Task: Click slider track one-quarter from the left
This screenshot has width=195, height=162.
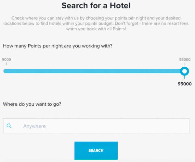Action: point(49,71)
